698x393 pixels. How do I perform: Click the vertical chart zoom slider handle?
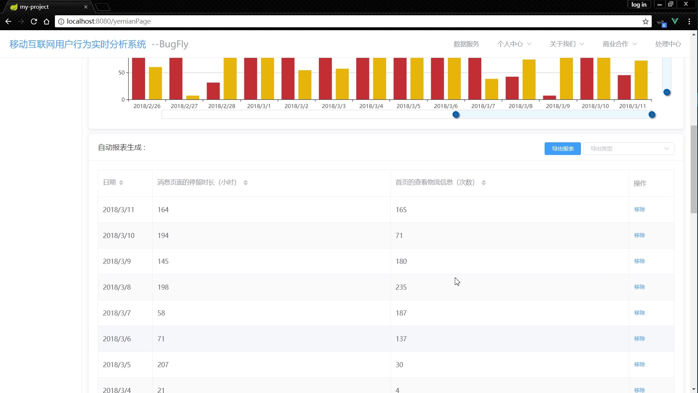coord(667,92)
